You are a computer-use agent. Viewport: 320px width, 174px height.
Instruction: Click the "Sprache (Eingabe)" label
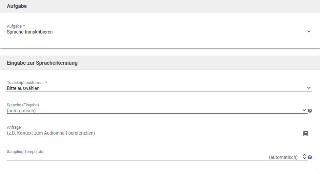(23, 105)
